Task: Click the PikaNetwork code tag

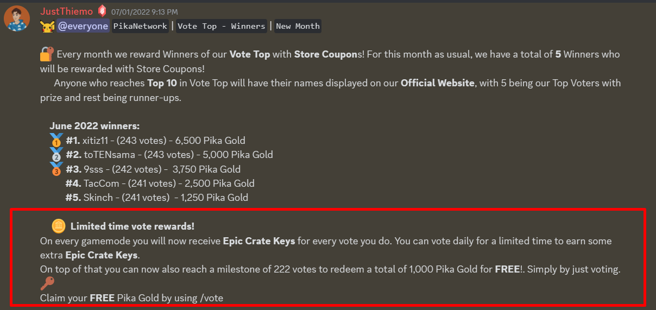Action: 140,26
